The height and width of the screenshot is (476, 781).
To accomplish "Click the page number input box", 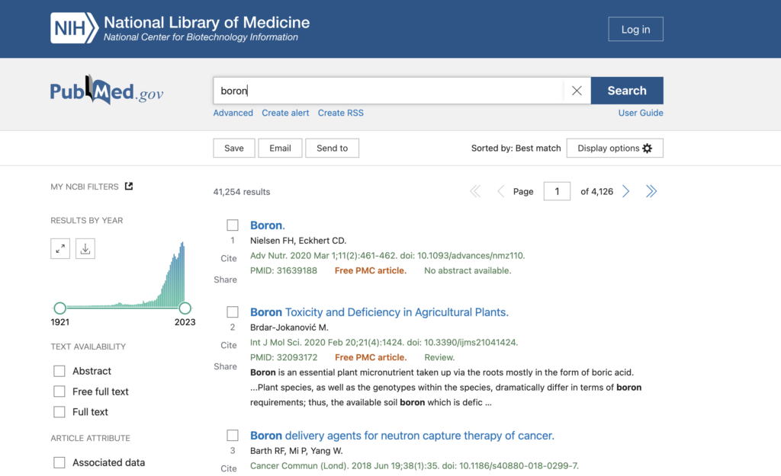I will pos(557,191).
